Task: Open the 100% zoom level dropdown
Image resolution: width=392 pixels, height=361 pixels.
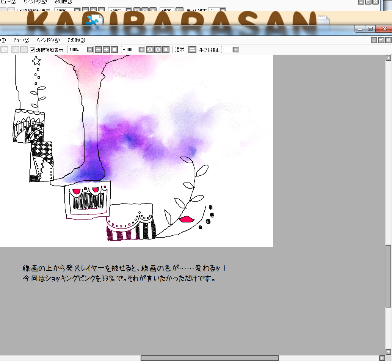Action: pyautogui.click(x=90, y=50)
